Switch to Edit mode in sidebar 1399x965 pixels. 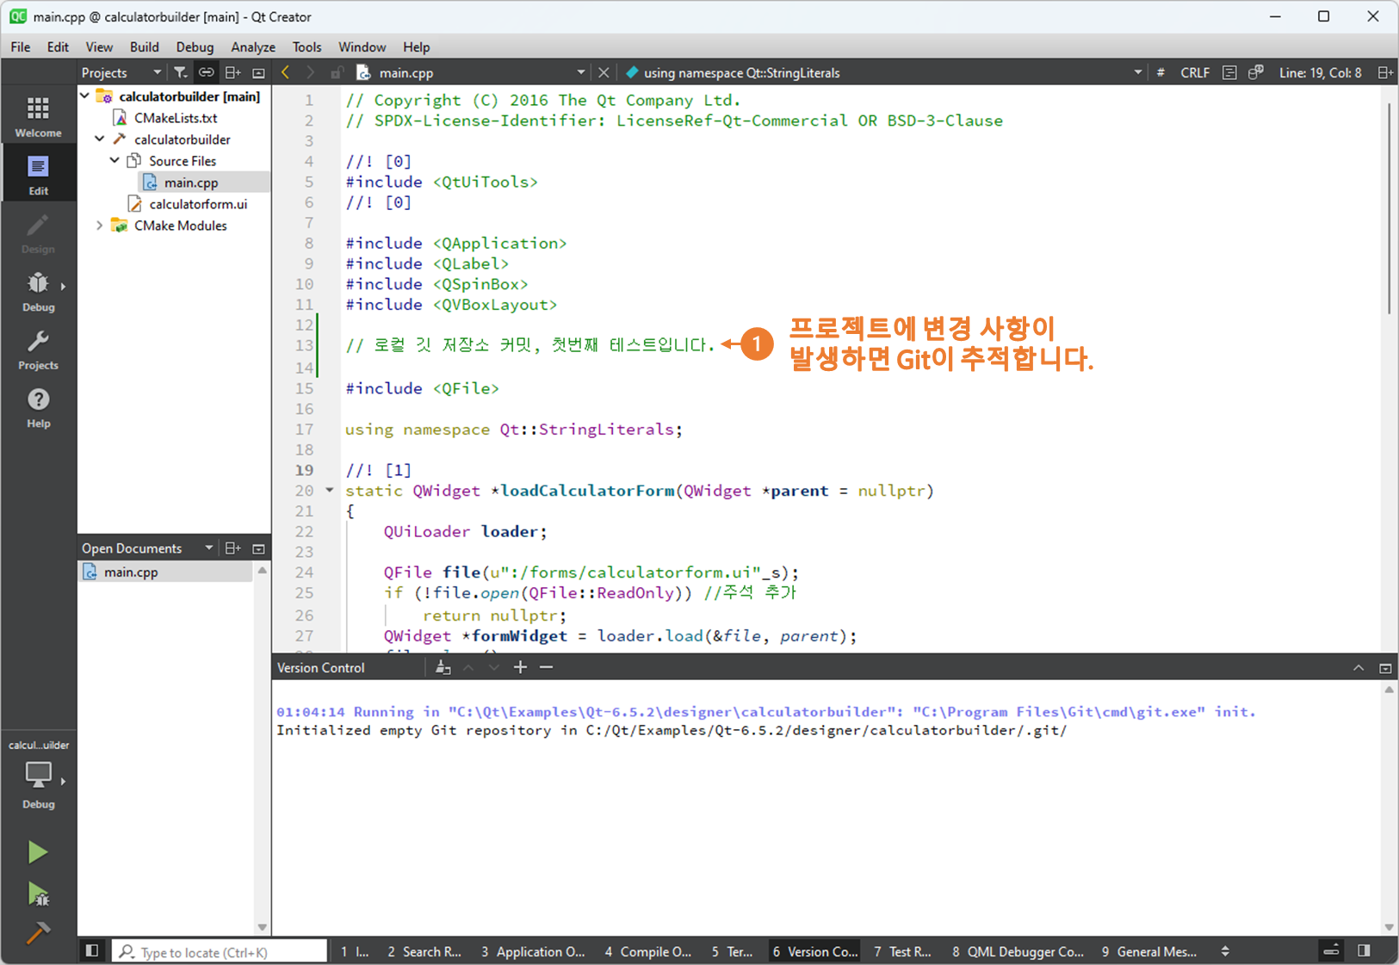[x=38, y=174]
